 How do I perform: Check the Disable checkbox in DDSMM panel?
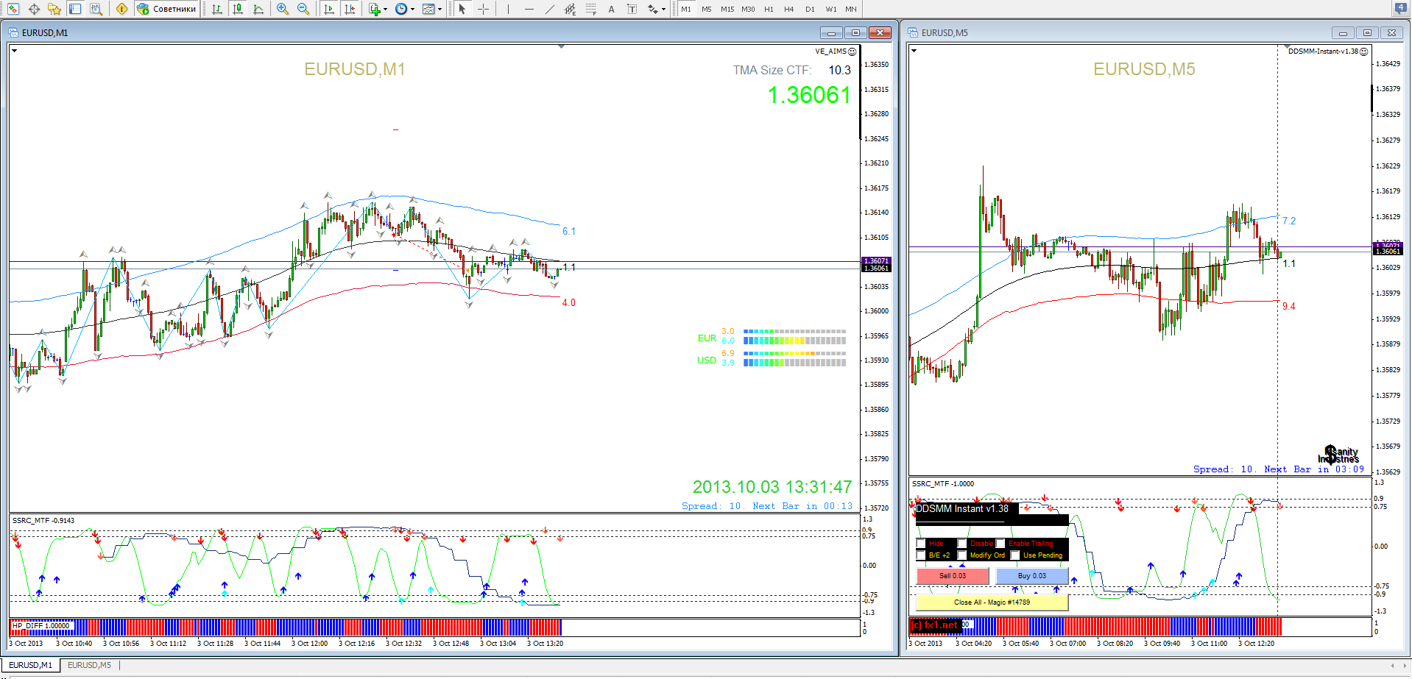(962, 544)
